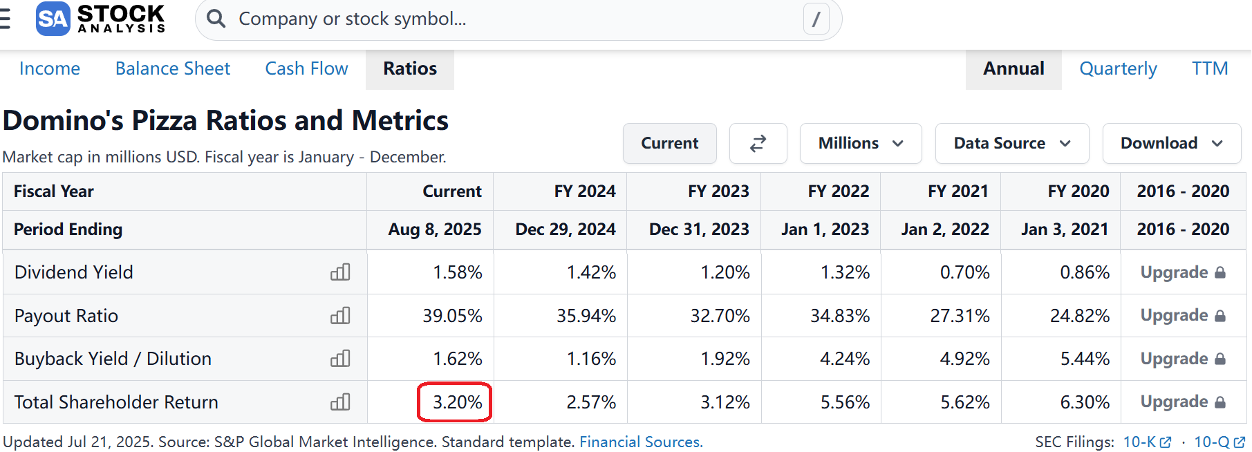Screen dimensions: 1252x452
Task: Click the Current button
Action: [670, 143]
